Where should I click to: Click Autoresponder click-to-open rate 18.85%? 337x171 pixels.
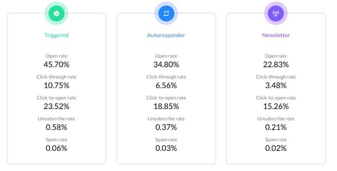pyautogui.click(x=166, y=106)
